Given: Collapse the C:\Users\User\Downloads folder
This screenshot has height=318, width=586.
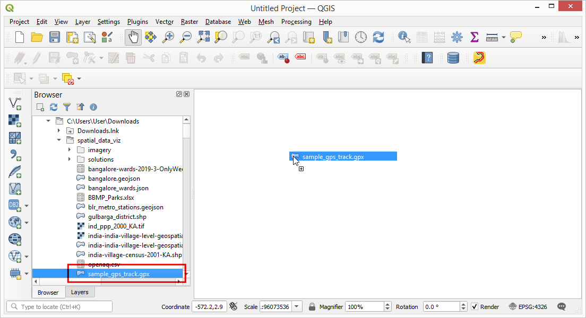Looking at the screenshot, I should point(48,121).
